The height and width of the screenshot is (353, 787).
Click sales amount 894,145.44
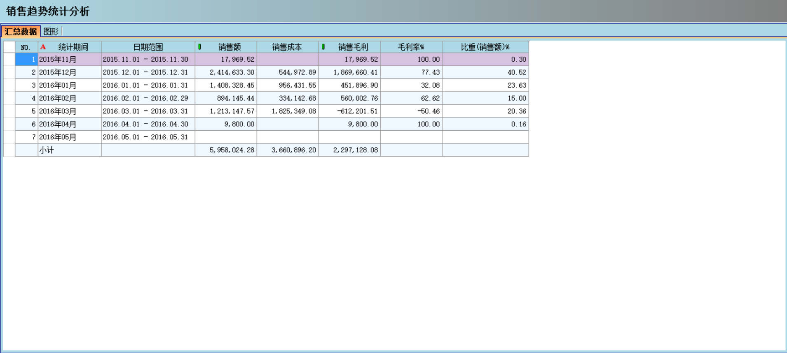[226, 98]
